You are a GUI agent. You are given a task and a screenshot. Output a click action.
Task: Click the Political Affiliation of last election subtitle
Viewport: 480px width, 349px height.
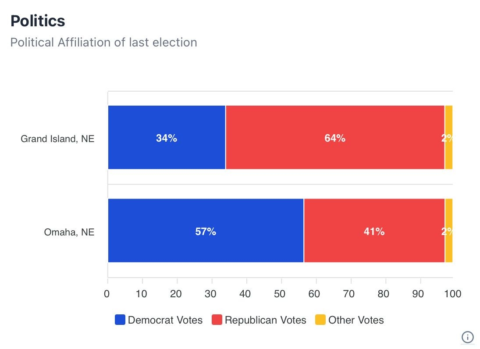(103, 43)
